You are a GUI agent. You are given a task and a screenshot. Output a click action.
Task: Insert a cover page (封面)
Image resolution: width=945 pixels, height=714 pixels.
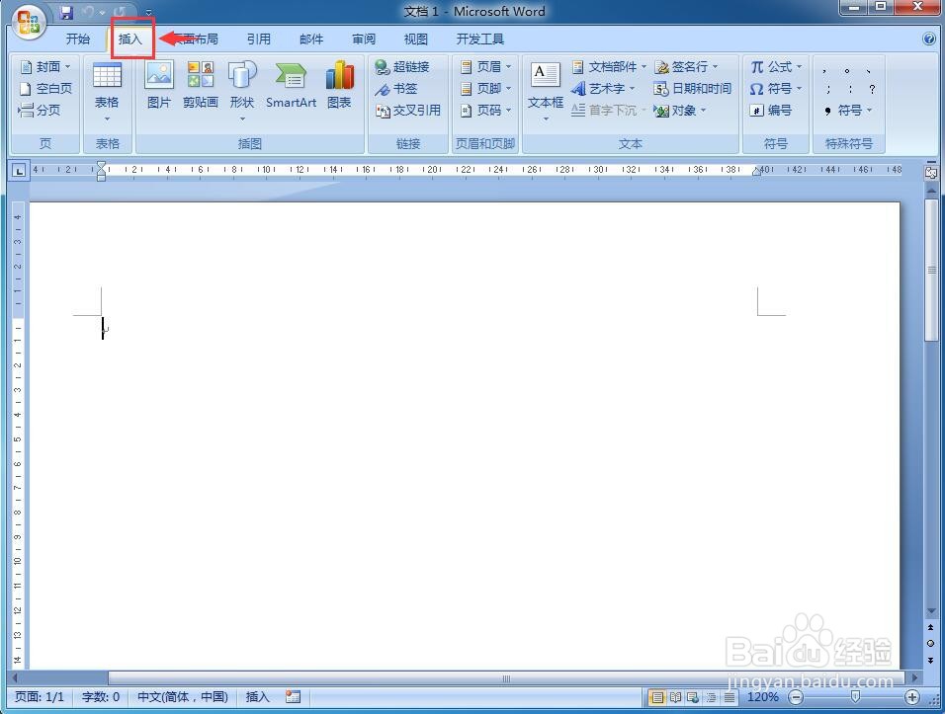tap(45, 66)
